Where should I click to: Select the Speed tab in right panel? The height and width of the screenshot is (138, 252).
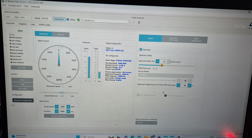(150, 38)
